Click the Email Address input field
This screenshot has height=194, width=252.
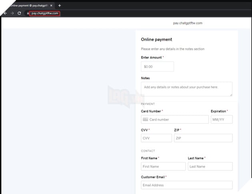[187, 185]
